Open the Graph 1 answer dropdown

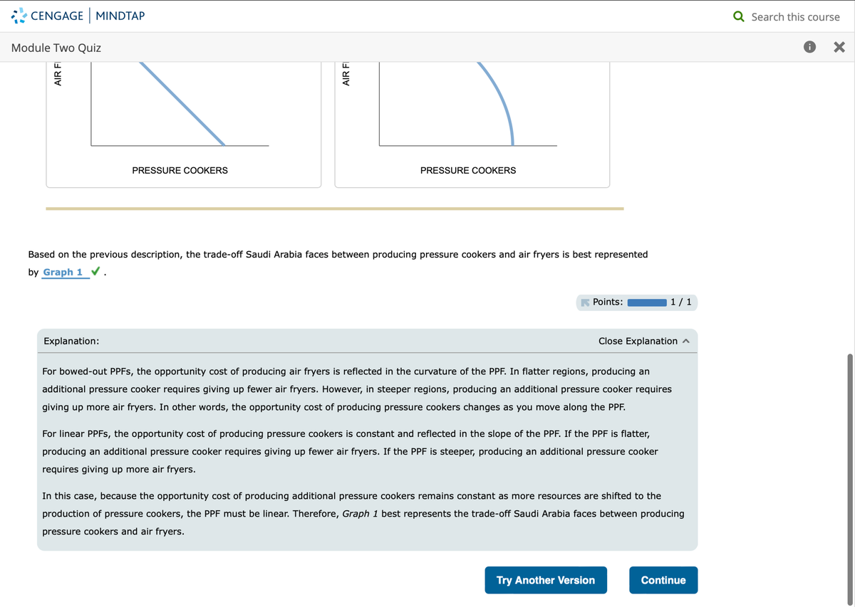click(63, 273)
